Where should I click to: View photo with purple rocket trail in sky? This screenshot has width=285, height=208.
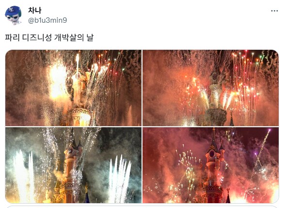tap(210, 165)
